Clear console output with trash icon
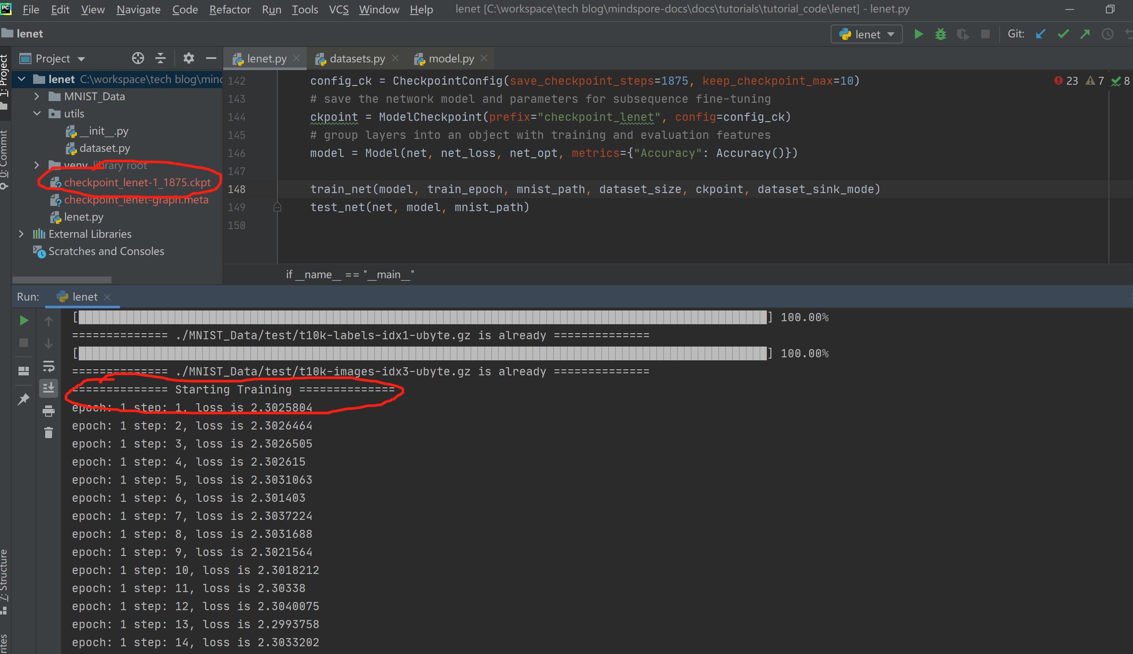The width and height of the screenshot is (1133, 654). 49,433
